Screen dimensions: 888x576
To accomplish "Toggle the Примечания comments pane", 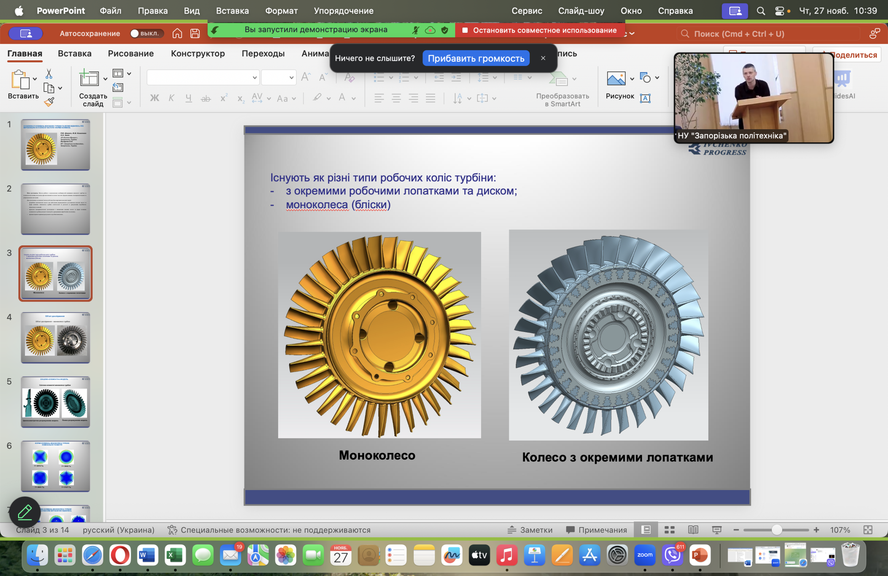I will [596, 530].
